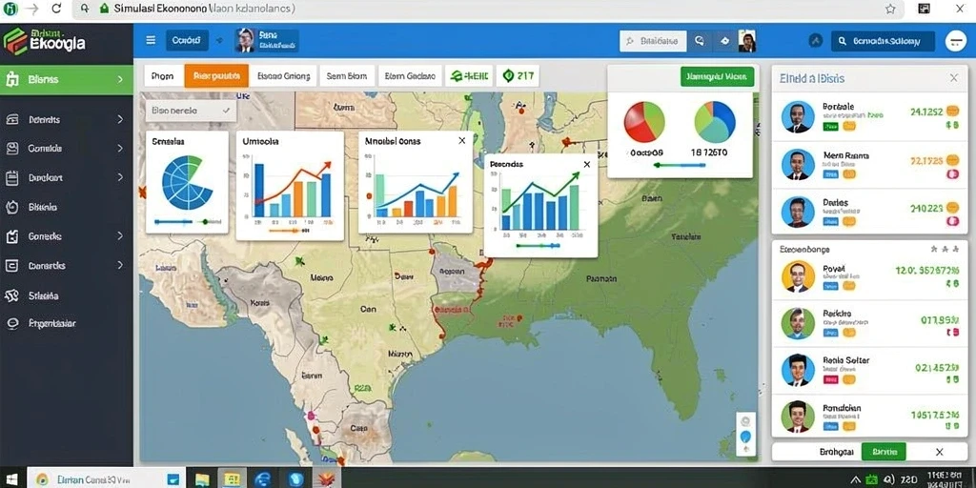Toggle orange badge on first person card
Screen dimensions: 976x488
coord(952,111)
